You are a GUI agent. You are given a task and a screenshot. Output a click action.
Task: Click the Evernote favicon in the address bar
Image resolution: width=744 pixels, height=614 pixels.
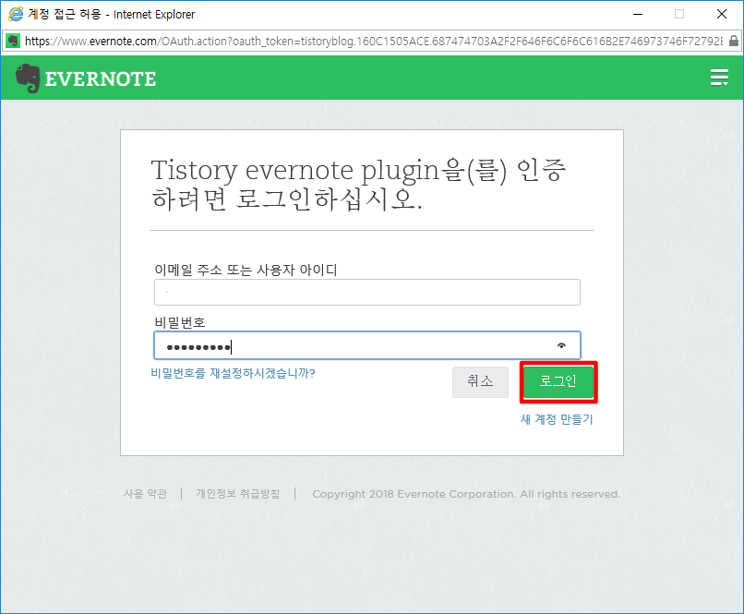point(13,41)
